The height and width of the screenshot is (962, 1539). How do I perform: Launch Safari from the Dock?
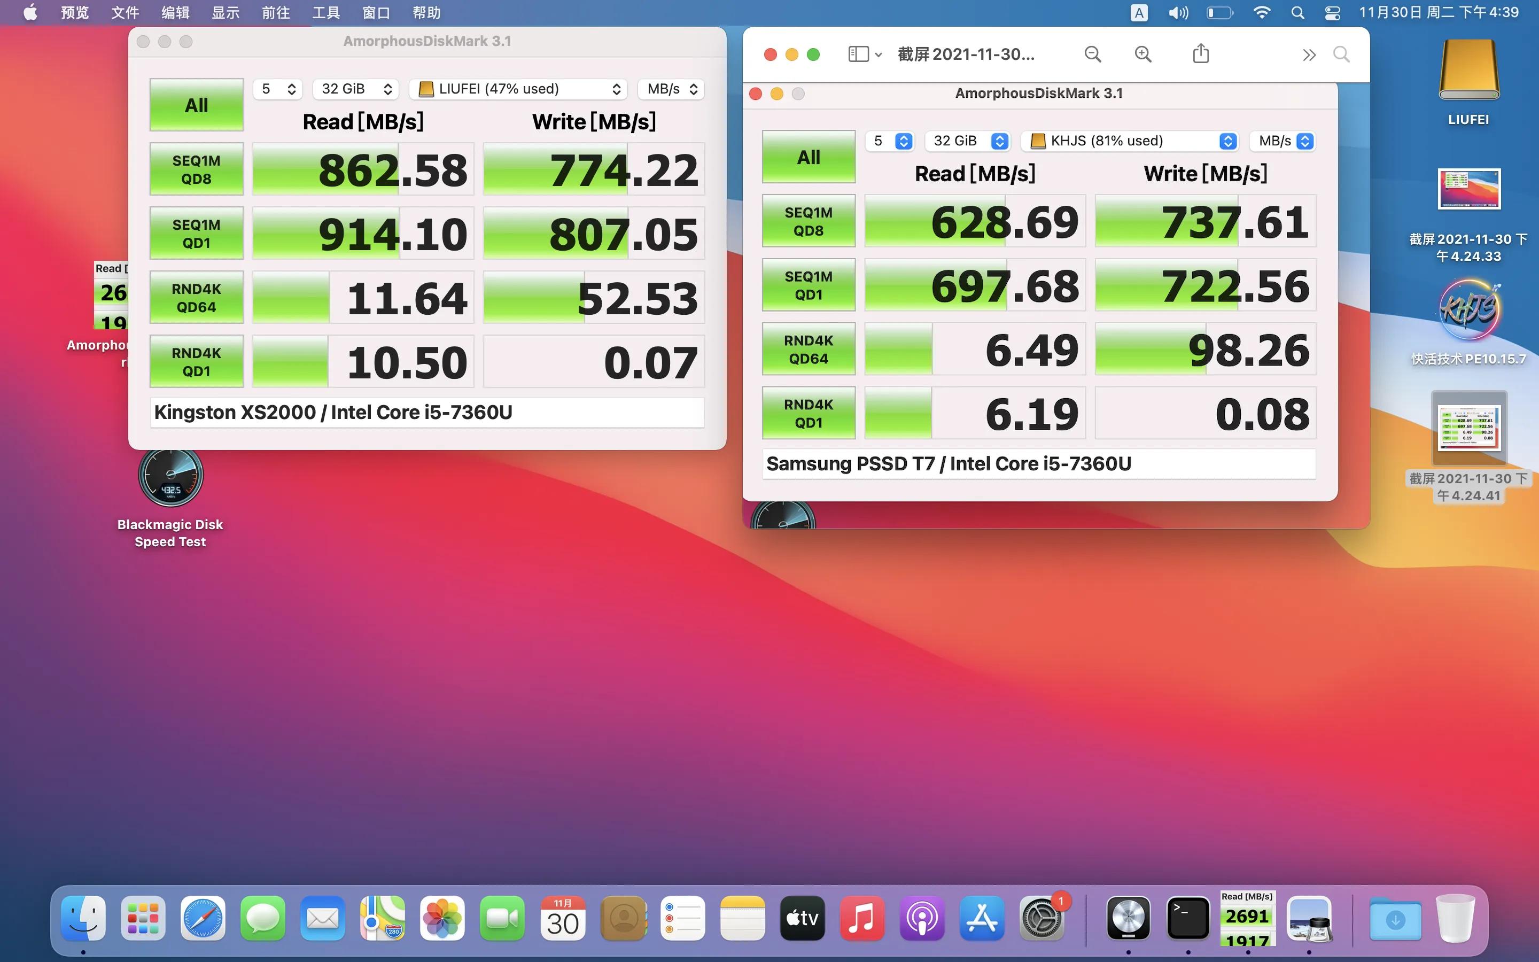tap(203, 918)
